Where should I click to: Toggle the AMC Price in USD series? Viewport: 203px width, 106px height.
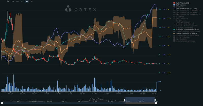181,3
